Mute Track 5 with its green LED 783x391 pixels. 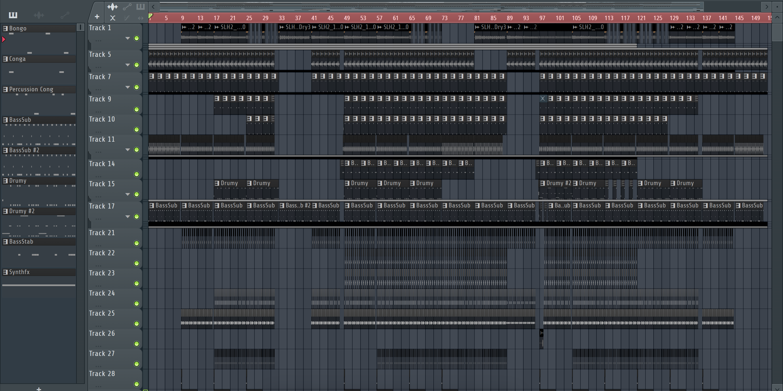coord(136,65)
